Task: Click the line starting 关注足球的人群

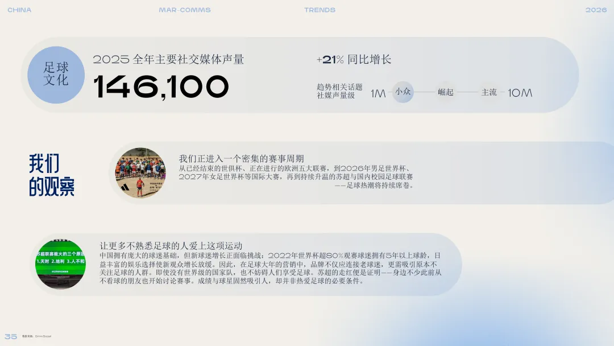Action: click(271, 273)
